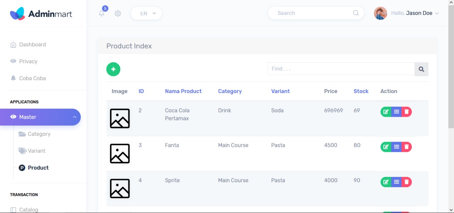Click the Fanta product image thumbnail
The height and width of the screenshot is (213, 454).
tap(120, 154)
